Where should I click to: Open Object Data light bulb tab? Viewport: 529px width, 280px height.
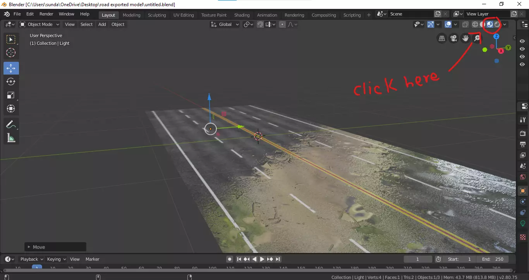pos(523,223)
